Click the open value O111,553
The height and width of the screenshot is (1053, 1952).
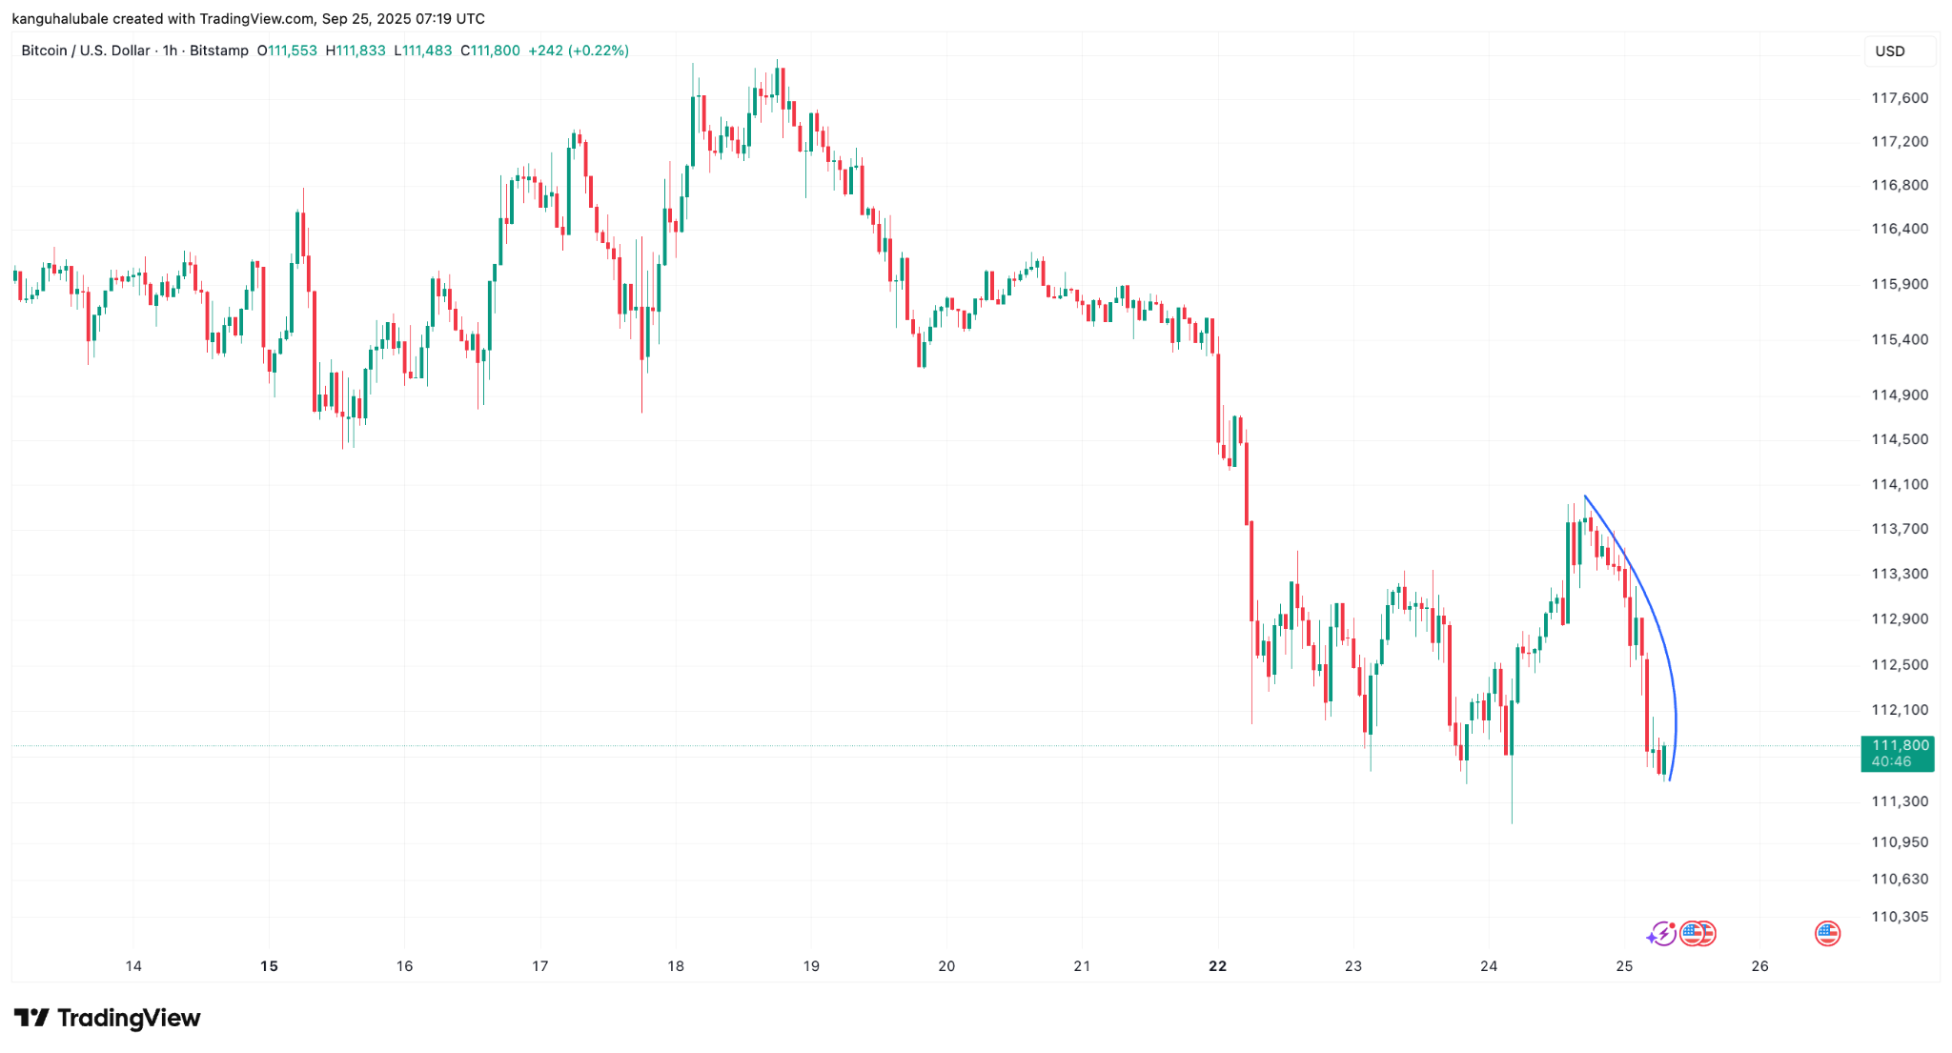click(287, 51)
